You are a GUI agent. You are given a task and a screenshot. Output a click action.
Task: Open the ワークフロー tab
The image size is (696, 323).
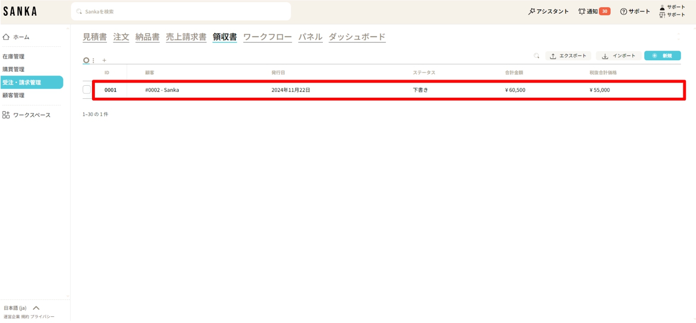[x=268, y=37]
